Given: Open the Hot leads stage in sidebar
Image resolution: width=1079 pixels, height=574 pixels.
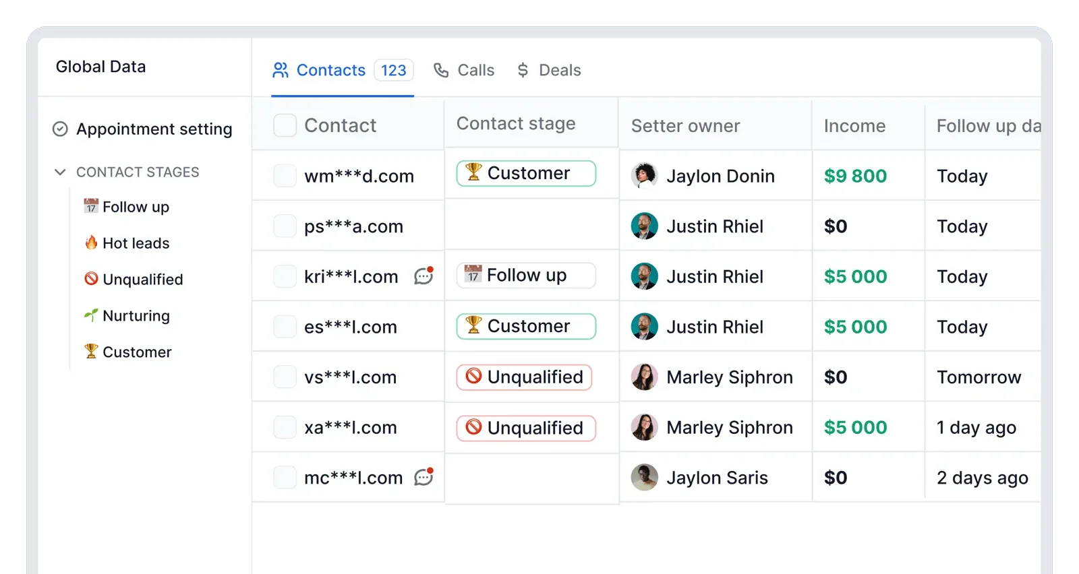Looking at the screenshot, I should coord(127,243).
